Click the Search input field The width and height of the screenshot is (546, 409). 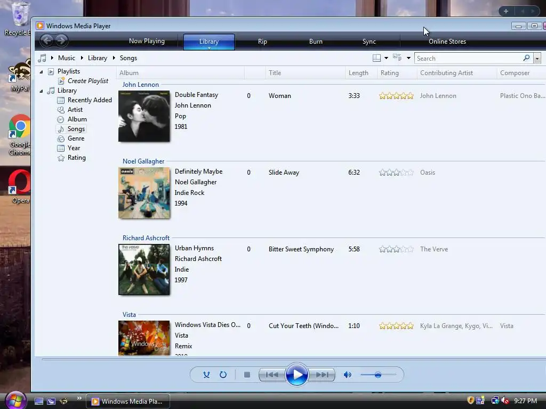469,59
